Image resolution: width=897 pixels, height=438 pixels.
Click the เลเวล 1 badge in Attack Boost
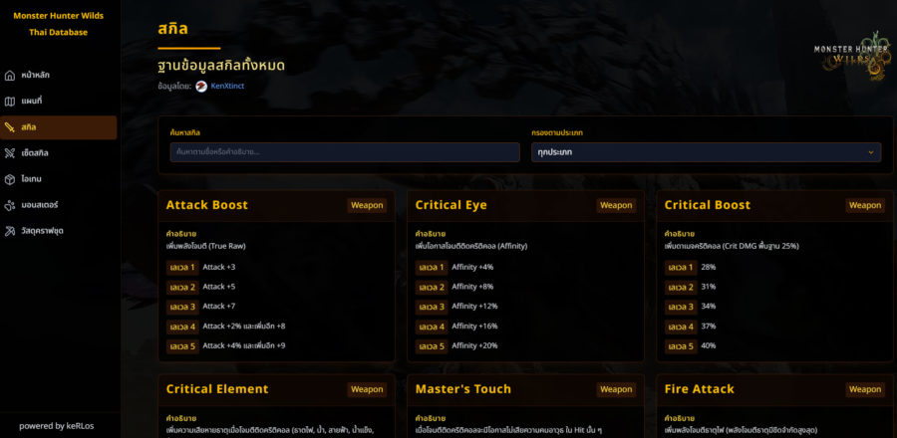click(x=182, y=267)
